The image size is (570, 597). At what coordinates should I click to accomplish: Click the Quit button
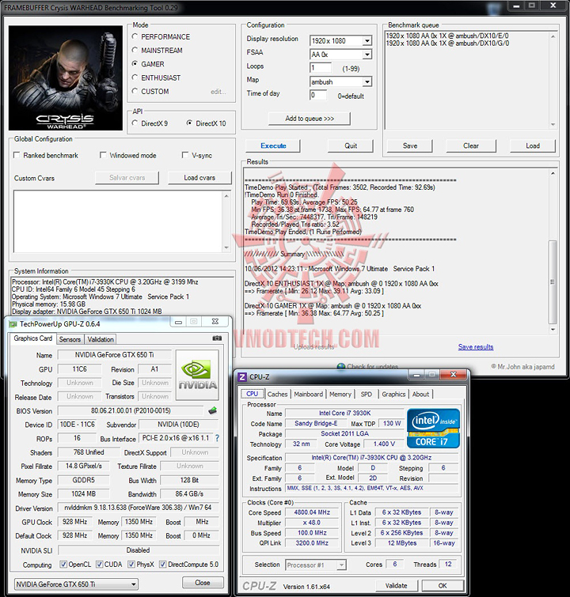click(x=351, y=145)
